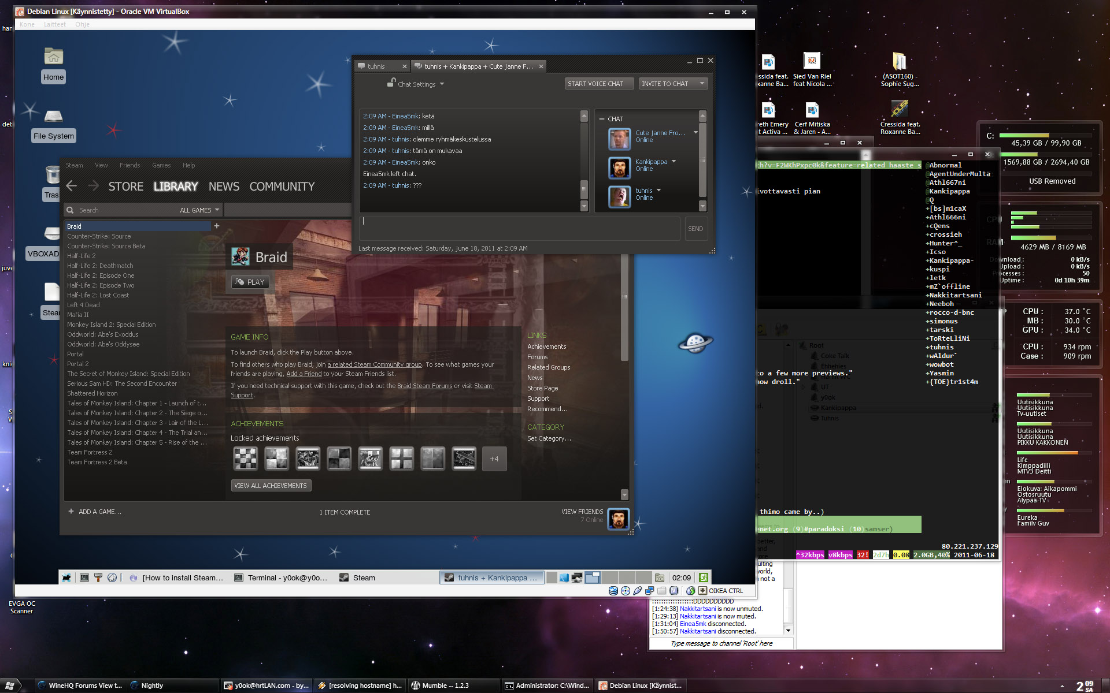Click the first locked achievement icon

coord(245,459)
